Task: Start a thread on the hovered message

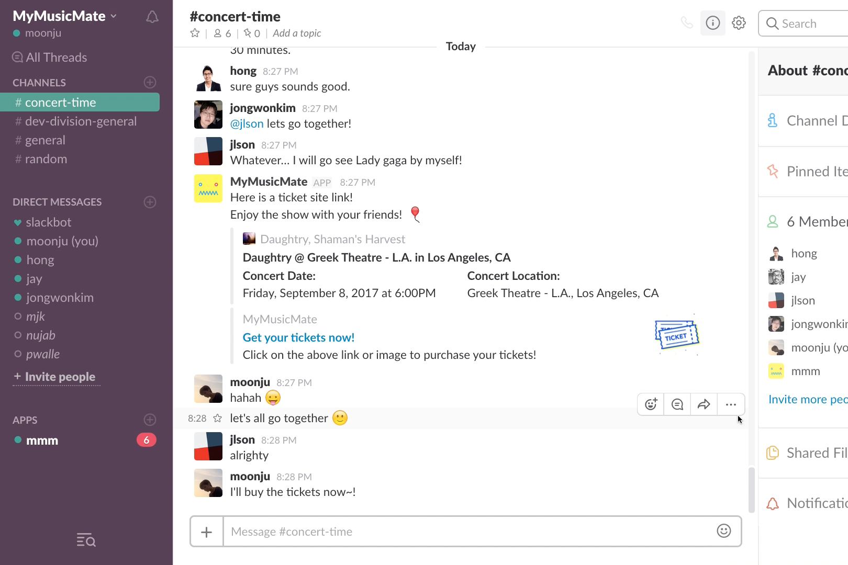Action: 677,404
